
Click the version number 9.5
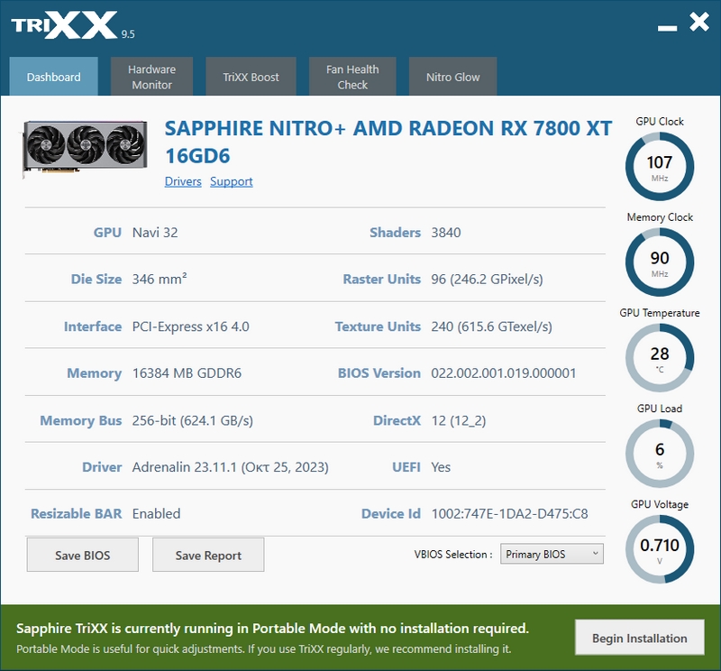(x=128, y=34)
